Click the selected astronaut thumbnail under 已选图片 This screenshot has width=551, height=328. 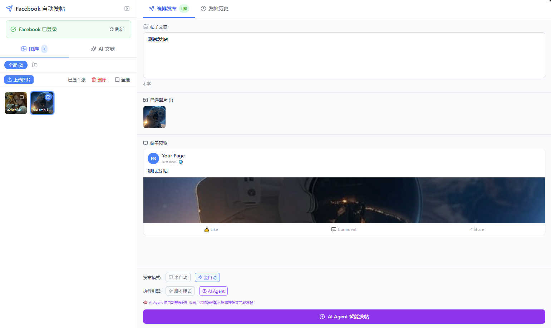click(154, 117)
